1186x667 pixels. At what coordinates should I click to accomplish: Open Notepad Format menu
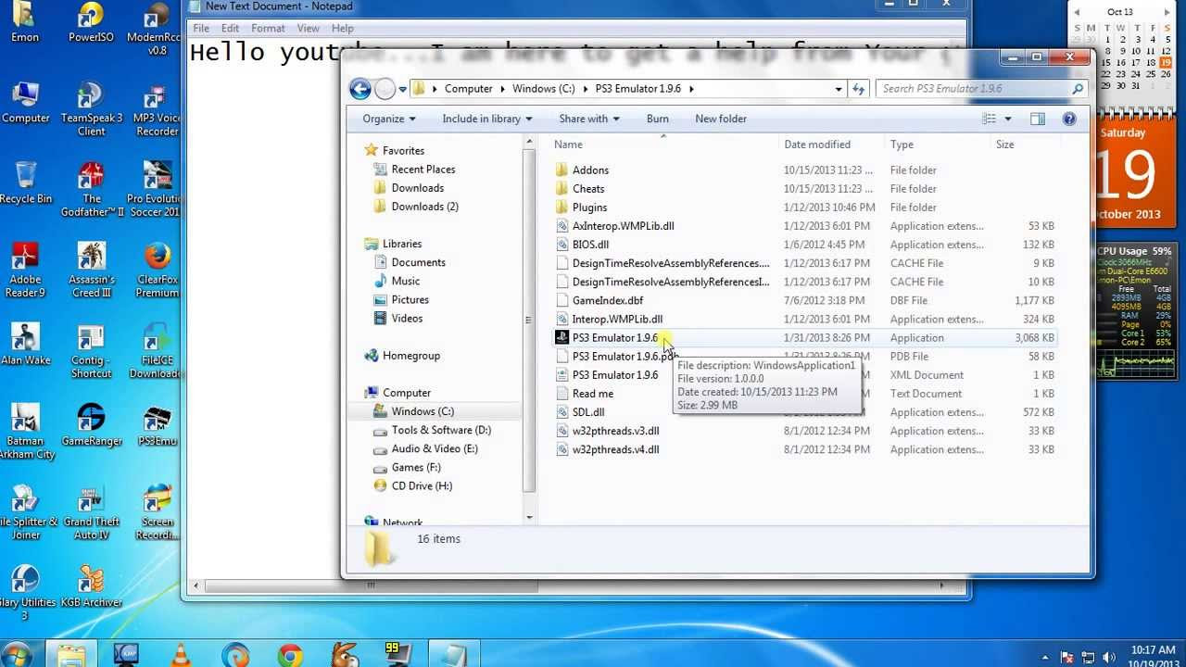pos(268,29)
